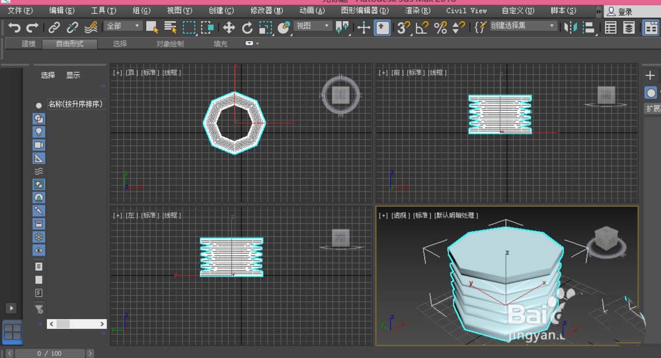661x358 pixels.
Task: Toggle lights display filter in scene explorer
Action: pos(39,131)
